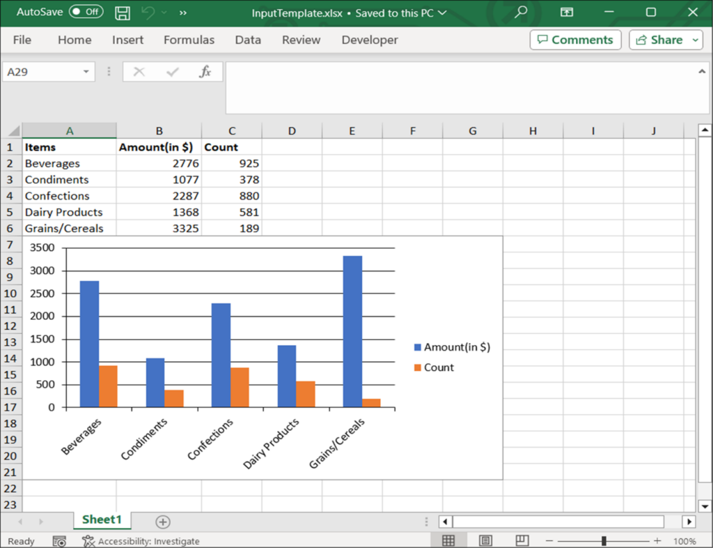Click the Name Box showing A29
Screen dimensions: 713x548
coord(41,72)
